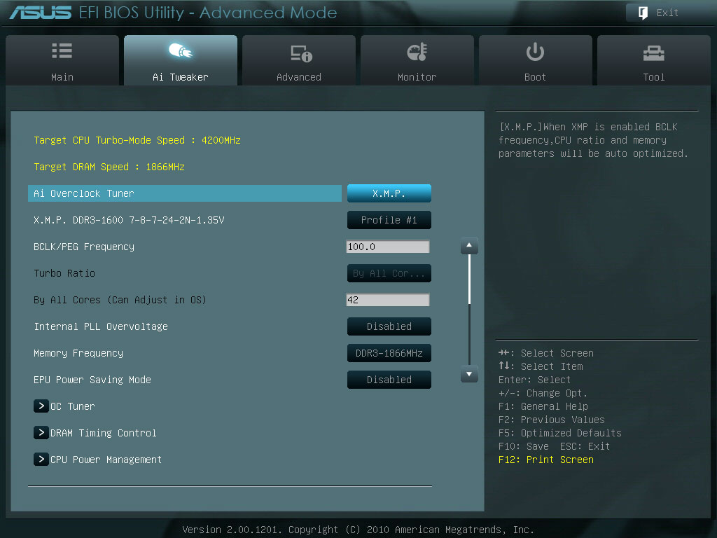This screenshot has height=538, width=717.
Task: Select the EPU Power Saving Mode label
Action: 92,380
